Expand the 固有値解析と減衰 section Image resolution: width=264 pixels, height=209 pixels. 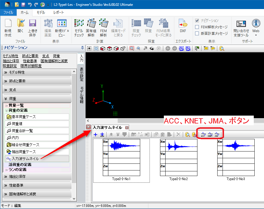[37, 194]
